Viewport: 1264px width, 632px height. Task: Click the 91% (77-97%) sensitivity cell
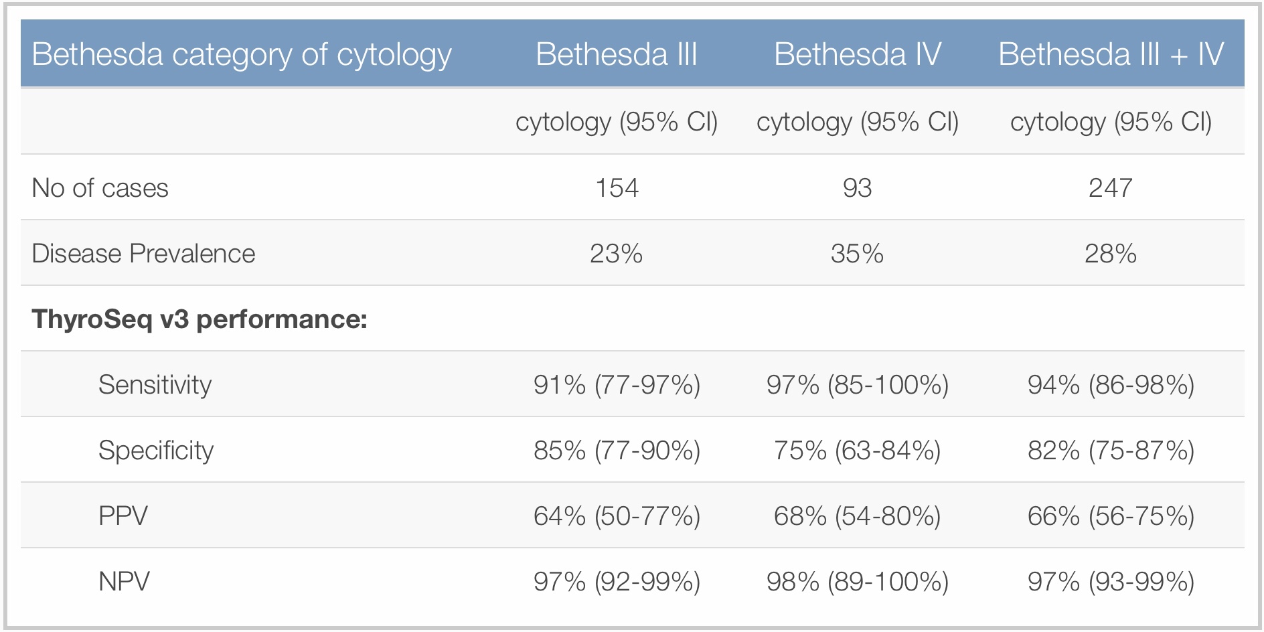[x=617, y=385]
